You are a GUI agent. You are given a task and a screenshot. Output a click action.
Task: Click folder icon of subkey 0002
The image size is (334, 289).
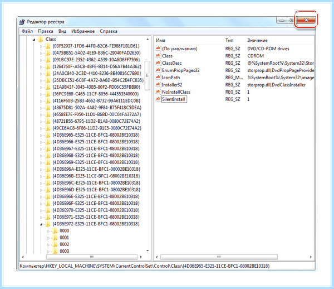tap(55, 244)
